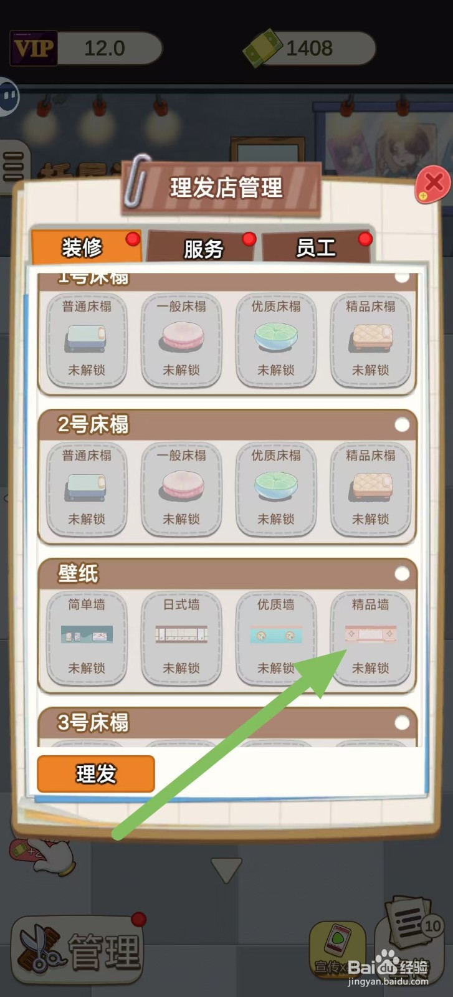Screen dimensions: 453x997
Task: Collapse panel with the down triangle arrow
Action: [226, 870]
